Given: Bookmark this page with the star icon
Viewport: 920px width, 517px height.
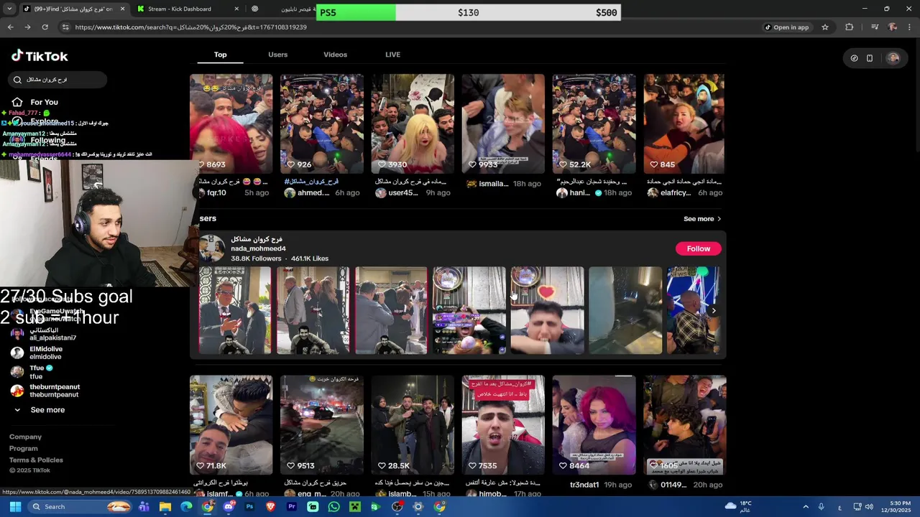Looking at the screenshot, I should pyautogui.click(x=825, y=27).
